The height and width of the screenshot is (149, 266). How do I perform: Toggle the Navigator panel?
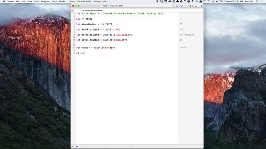pos(192,6)
